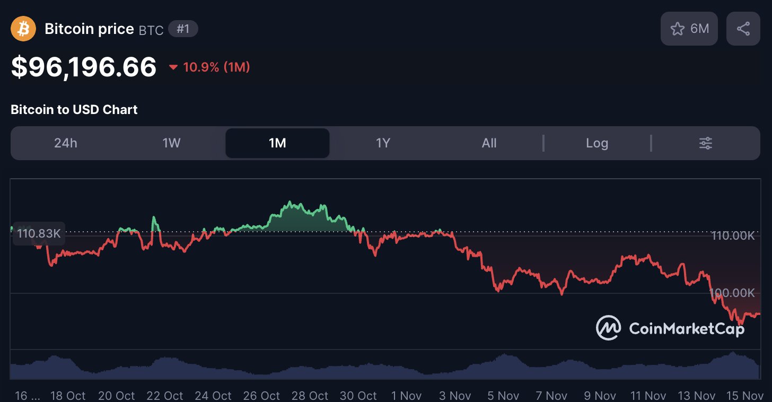Click the CoinMarketCap watermark logo
The height and width of the screenshot is (402, 772).
670,328
